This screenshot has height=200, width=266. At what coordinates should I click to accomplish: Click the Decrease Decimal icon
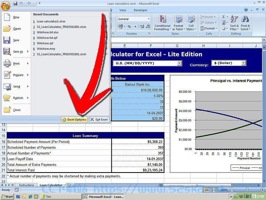point(148,26)
